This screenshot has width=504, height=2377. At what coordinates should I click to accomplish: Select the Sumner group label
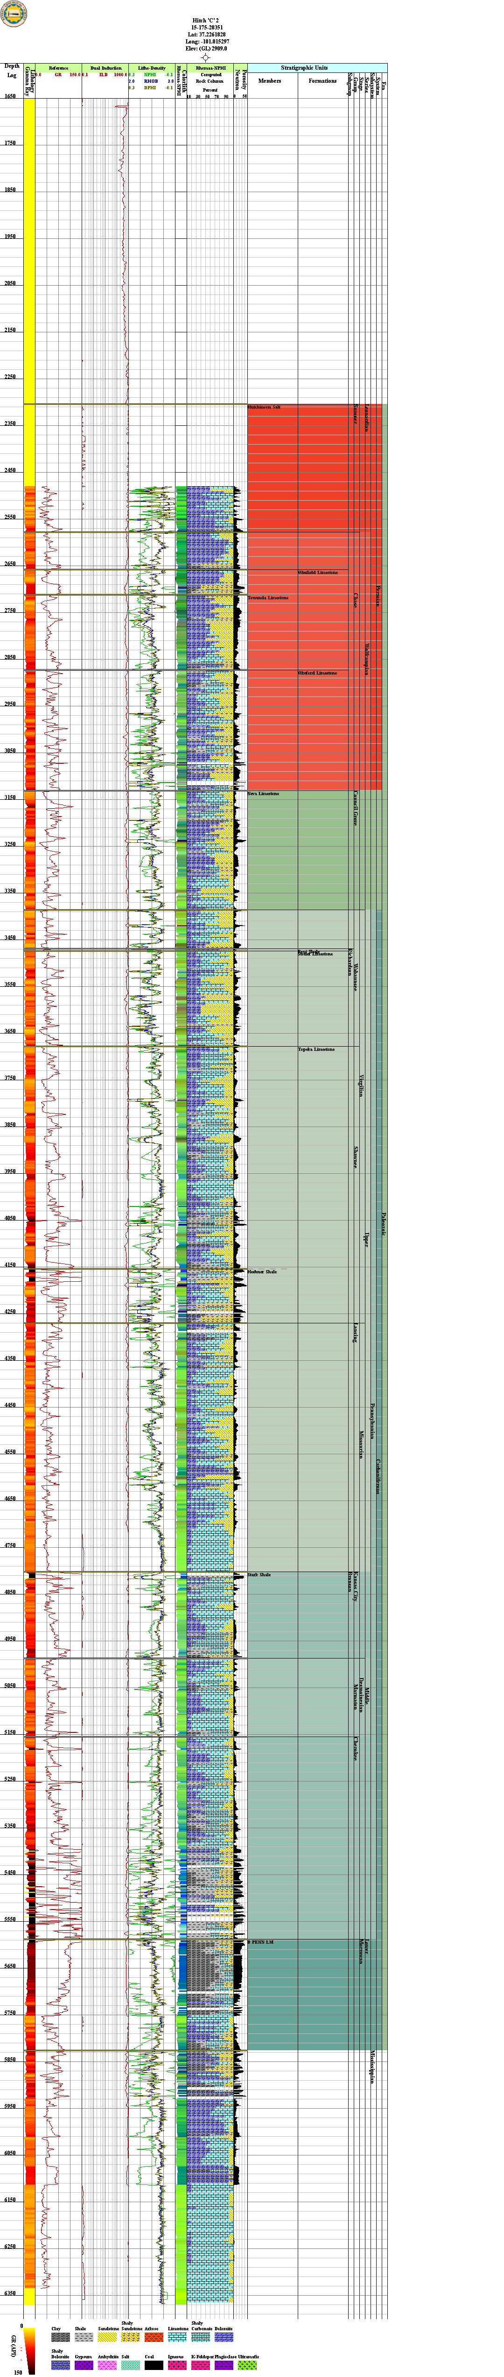pos(356,414)
